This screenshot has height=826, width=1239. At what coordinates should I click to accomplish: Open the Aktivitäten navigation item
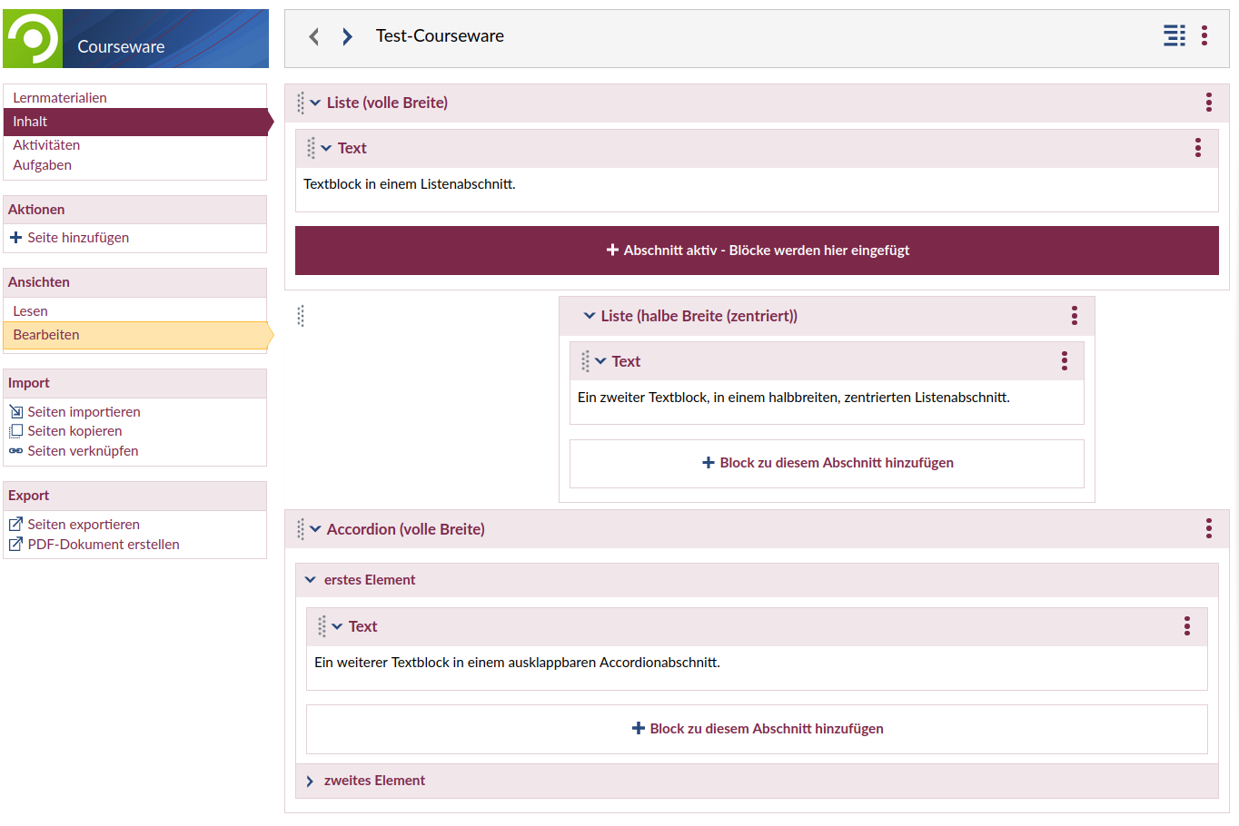click(x=46, y=145)
